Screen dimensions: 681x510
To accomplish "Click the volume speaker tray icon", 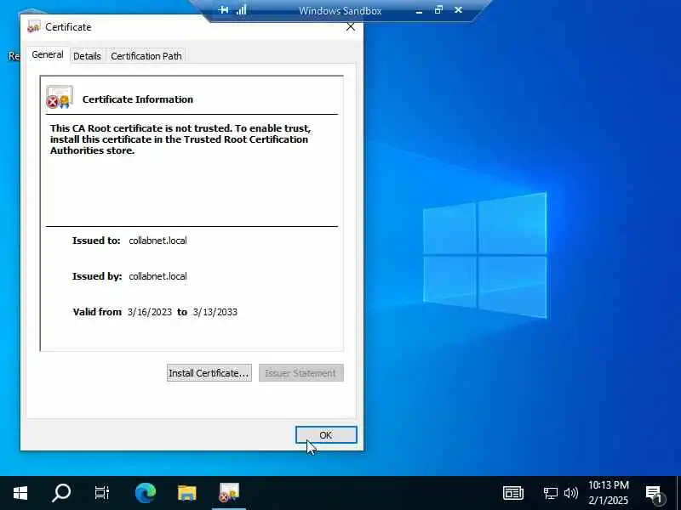I will pos(570,493).
